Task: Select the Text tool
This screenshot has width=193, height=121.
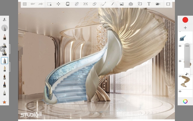Action: pos(149,4)
